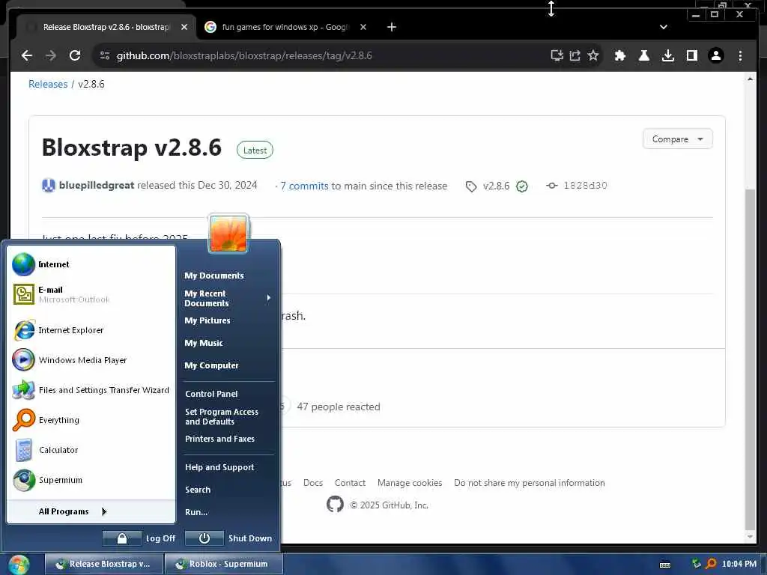Image resolution: width=767 pixels, height=575 pixels.
Task: Switch to Roblox - Supermium taskbar window
Action: (223, 565)
